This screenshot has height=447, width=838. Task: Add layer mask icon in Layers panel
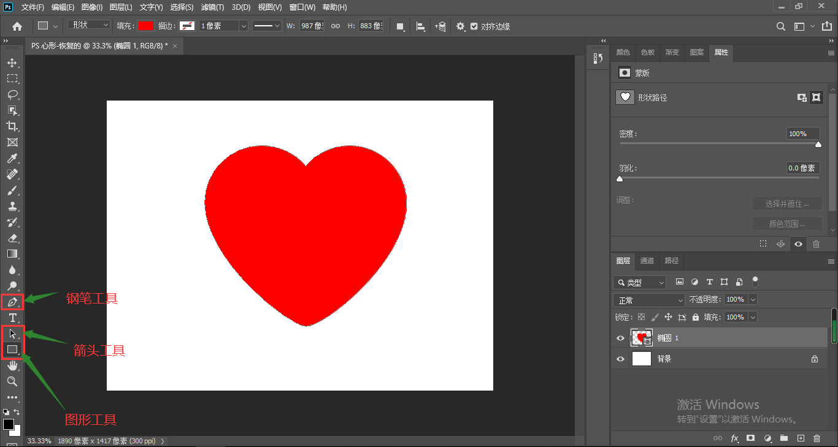[x=750, y=438]
